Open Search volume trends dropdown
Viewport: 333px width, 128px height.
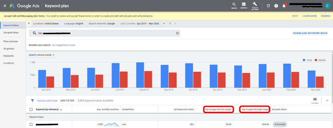click(x=42, y=55)
